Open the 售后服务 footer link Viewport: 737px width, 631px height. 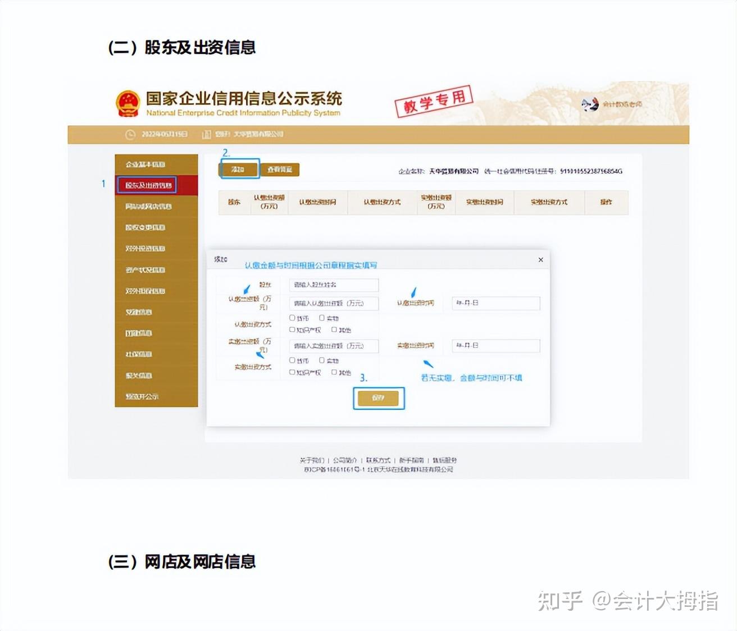(444, 460)
